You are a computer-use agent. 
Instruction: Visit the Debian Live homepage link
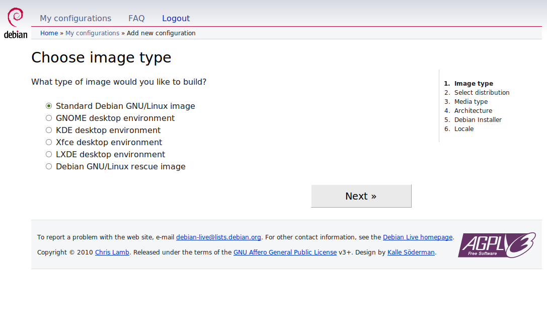pos(418,237)
